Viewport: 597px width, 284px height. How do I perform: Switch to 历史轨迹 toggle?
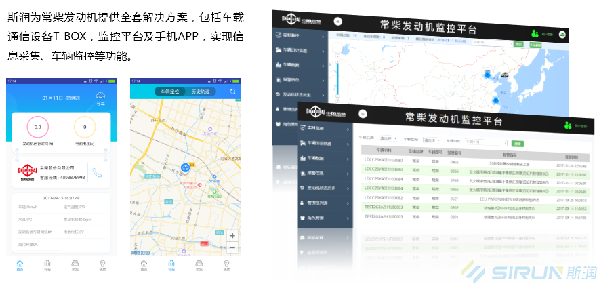pos(199,91)
